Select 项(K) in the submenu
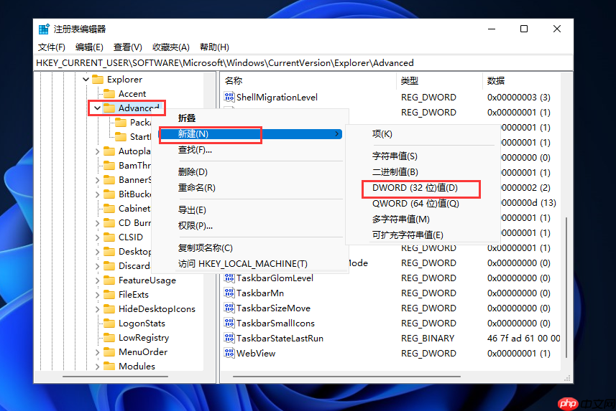Image resolution: width=616 pixels, height=411 pixels. tap(423, 134)
